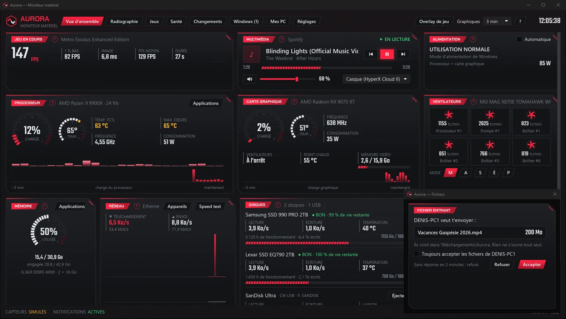The image size is (566, 319).
Task: Seek in the Spotify track progress bar
Action: click(x=326, y=68)
